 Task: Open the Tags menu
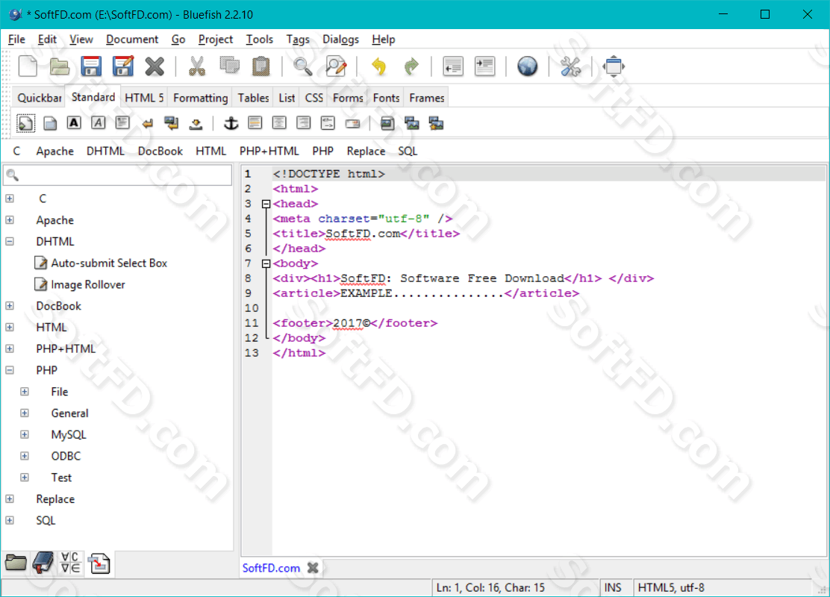coord(298,39)
